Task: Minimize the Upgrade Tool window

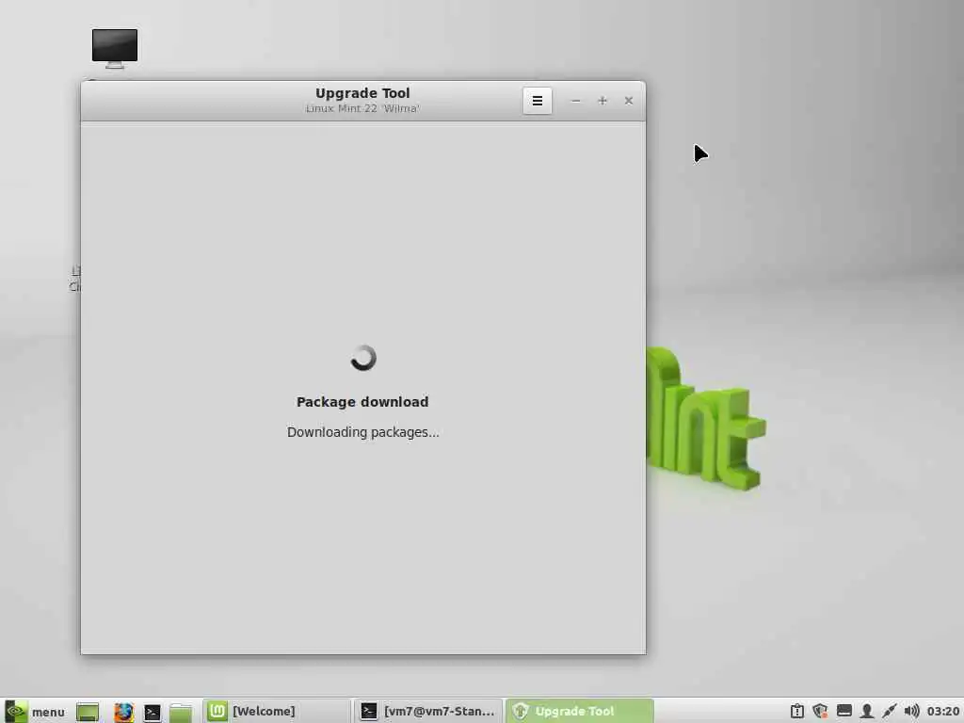Action: pos(575,101)
